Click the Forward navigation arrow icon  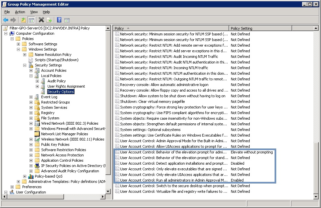(x=13, y=20)
